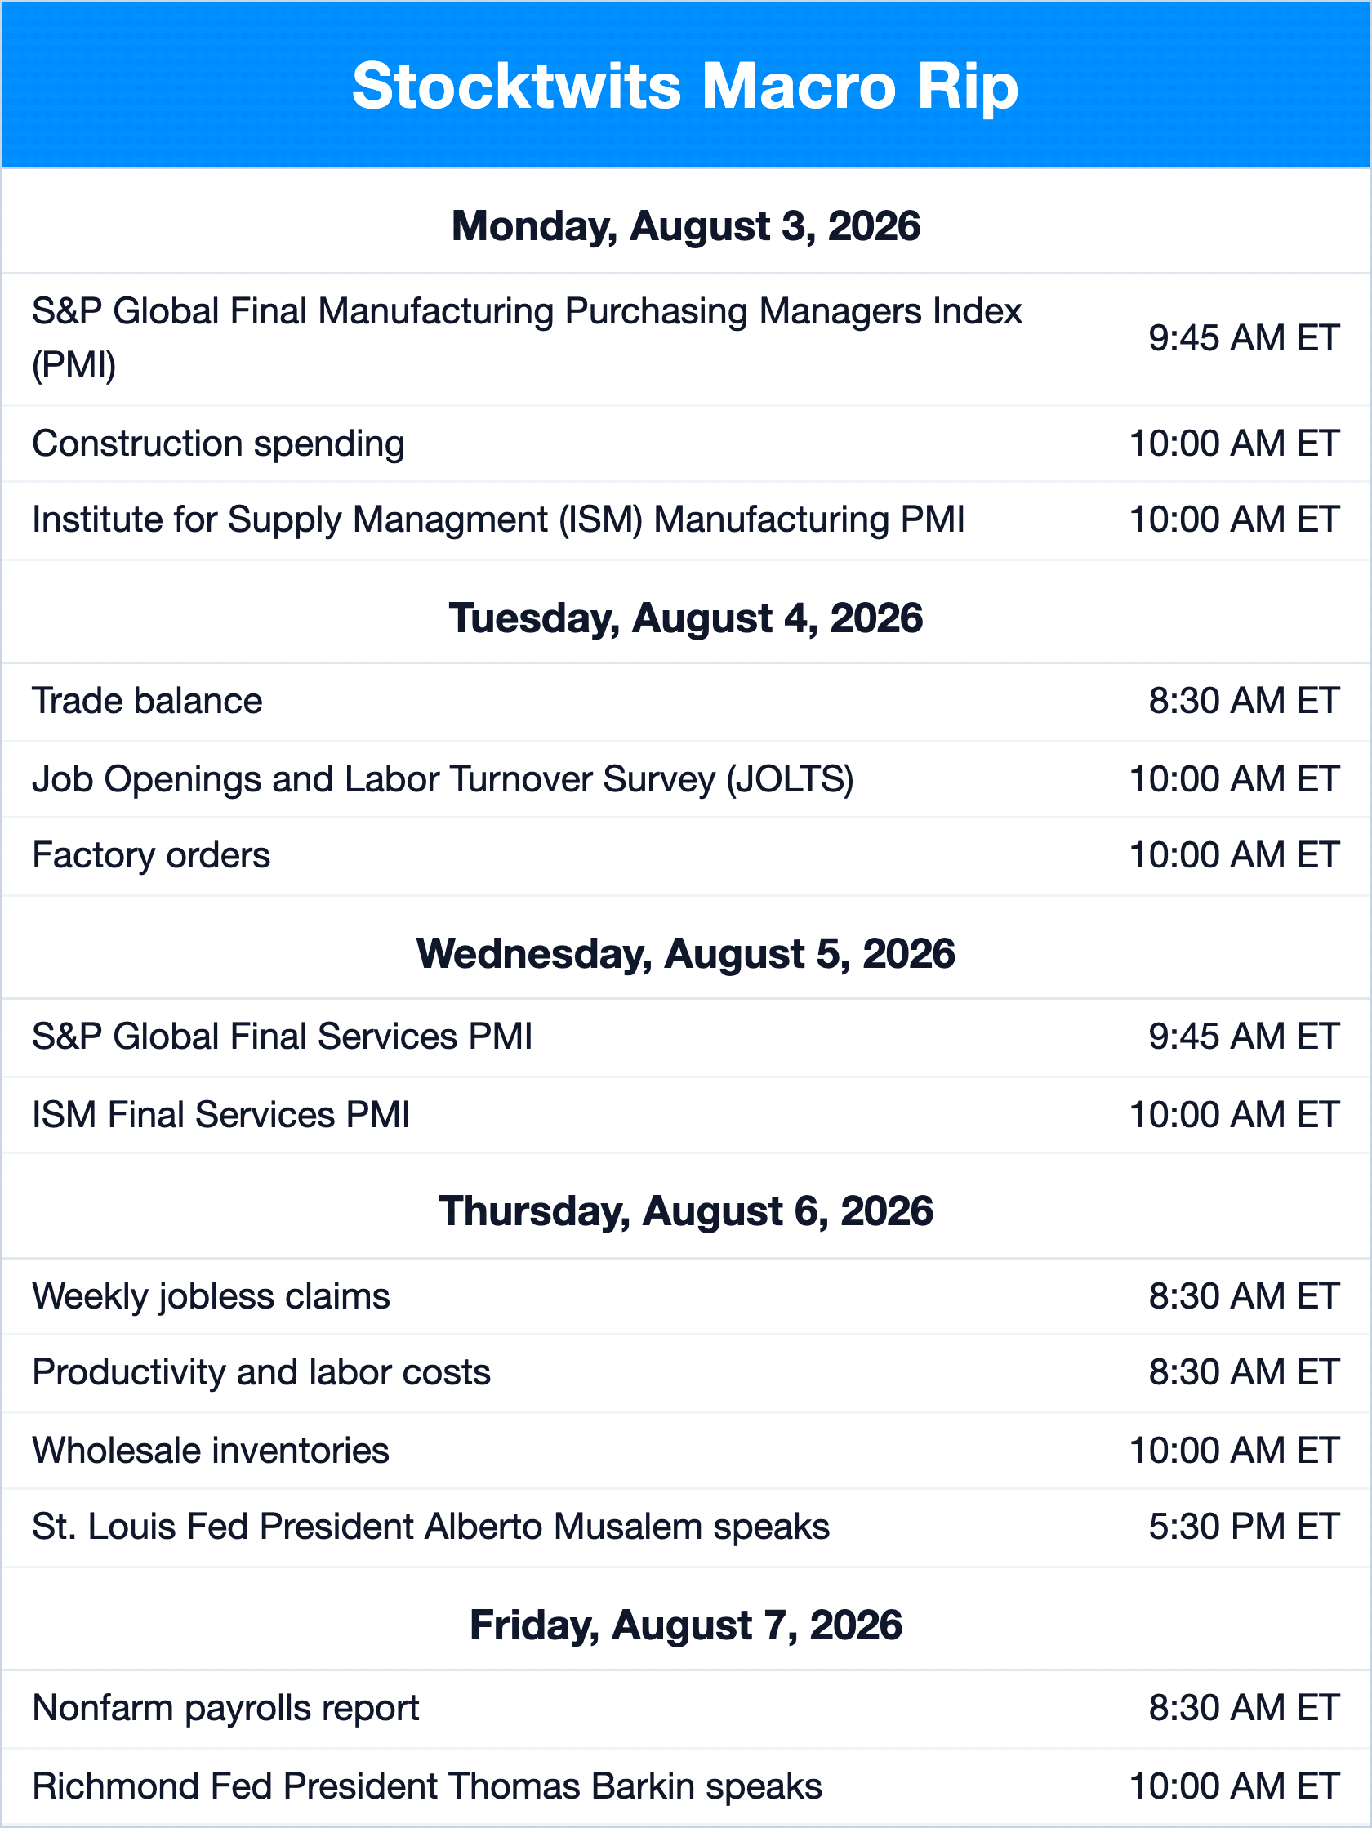Open the Weekly jobless claims event
Screen dimensions: 1372x1828
pos(686,1295)
